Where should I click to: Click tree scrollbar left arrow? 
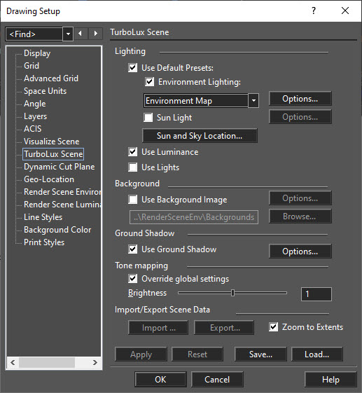[x=13, y=362]
